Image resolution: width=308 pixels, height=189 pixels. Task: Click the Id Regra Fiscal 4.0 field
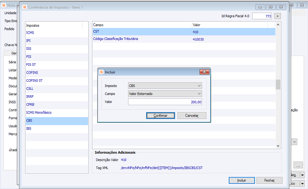262,16
